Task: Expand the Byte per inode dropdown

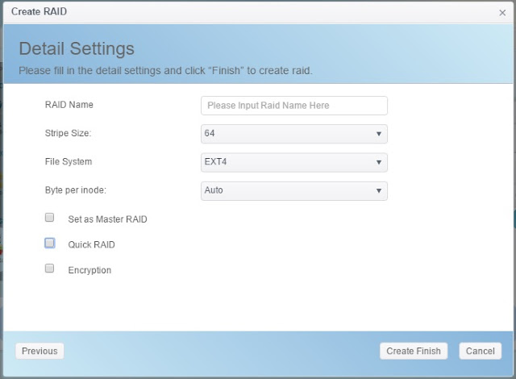Action: [293, 191]
